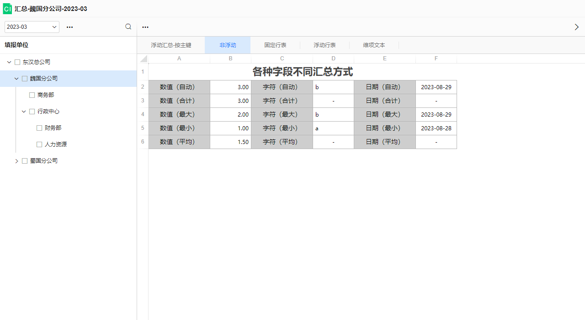
Task: Switch to the 维项文本 tab
Action: pyautogui.click(x=374, y=45)
